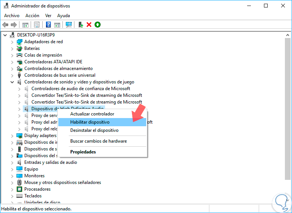
Task: Select Controladoras ATA/ATAPI IDE row
Action: coord(53,62)
